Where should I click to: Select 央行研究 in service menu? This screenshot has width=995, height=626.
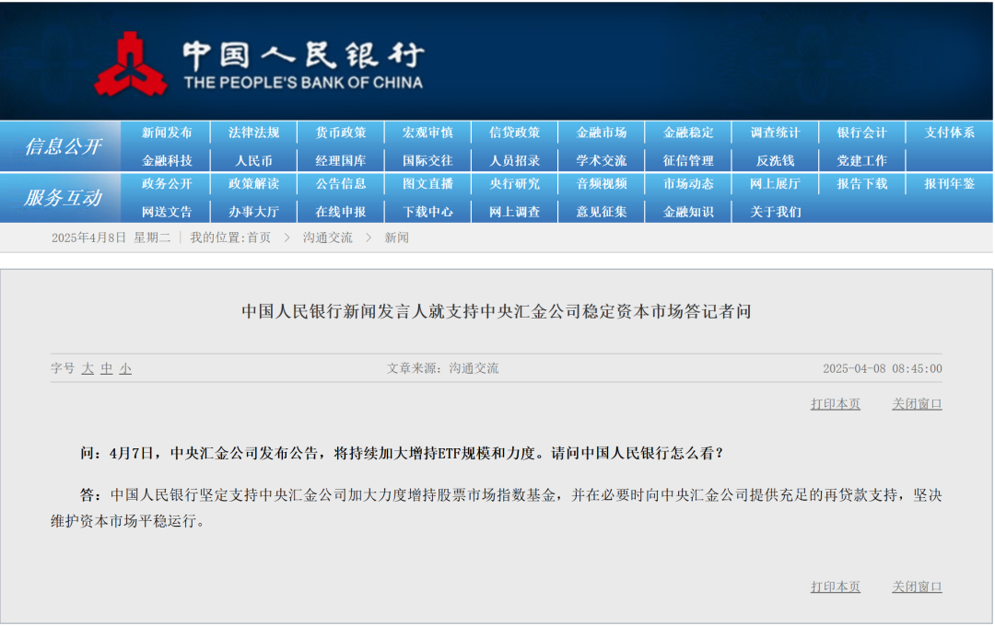(515, 184)
